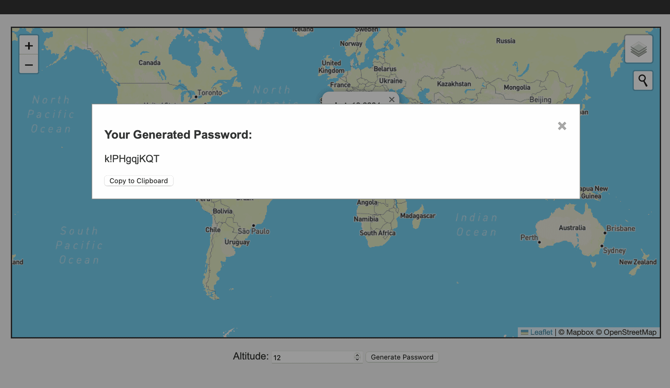Focus the Altitude number field

[312, 357]
